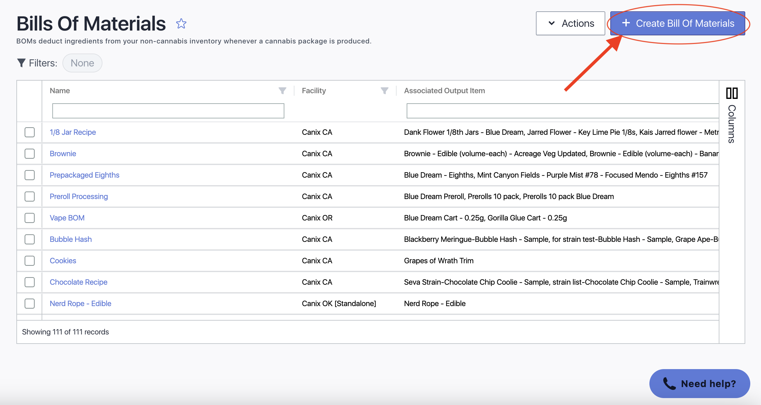The image size is (761, 405).
Task: Check the Brownie row checkbox
Action: point(30,154)
